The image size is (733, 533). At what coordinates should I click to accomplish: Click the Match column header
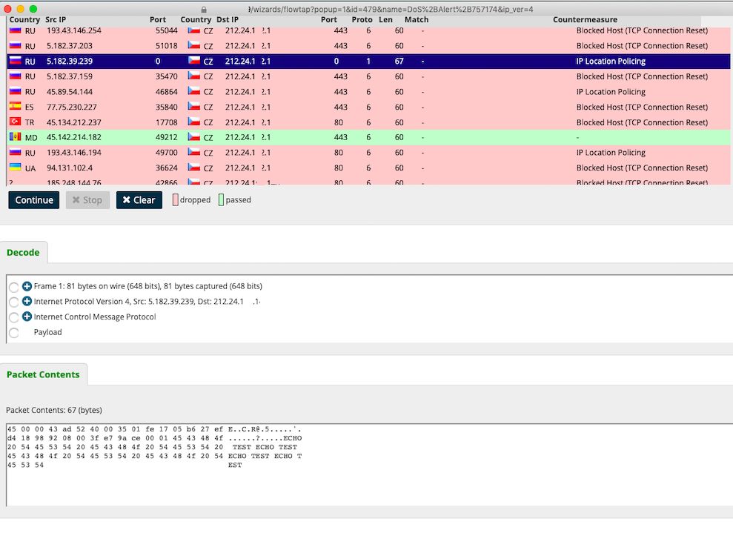click(417, 19)
